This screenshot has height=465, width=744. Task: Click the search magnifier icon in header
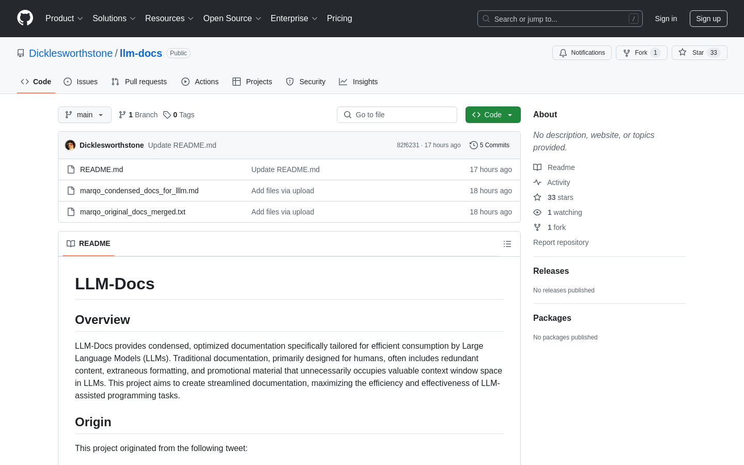point(486,19)
